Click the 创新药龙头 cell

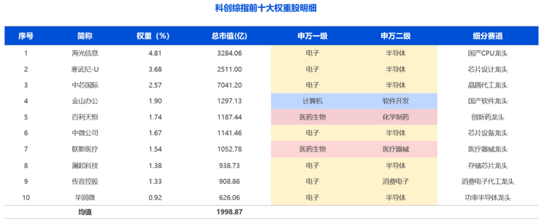coord(487,117)
